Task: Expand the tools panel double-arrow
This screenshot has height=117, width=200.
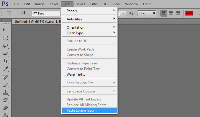Action: [2, 20]
